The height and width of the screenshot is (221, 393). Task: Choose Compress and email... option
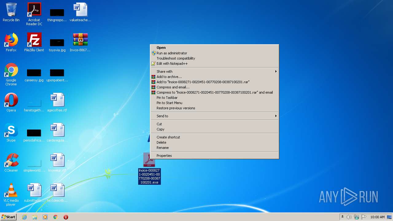214,87
